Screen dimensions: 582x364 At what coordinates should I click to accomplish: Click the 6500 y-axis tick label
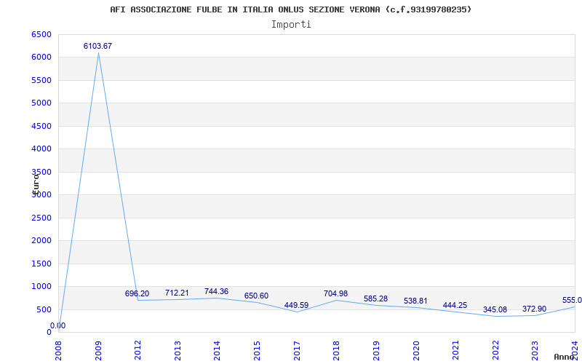[41, 34]
